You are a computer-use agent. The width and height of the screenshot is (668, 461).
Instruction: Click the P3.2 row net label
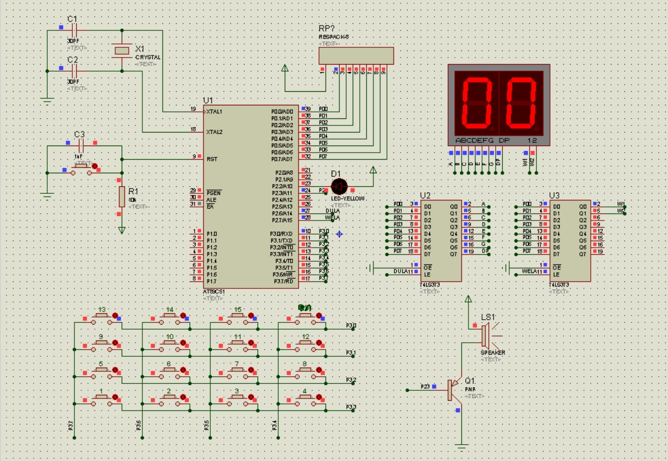(x=351, y=380)
